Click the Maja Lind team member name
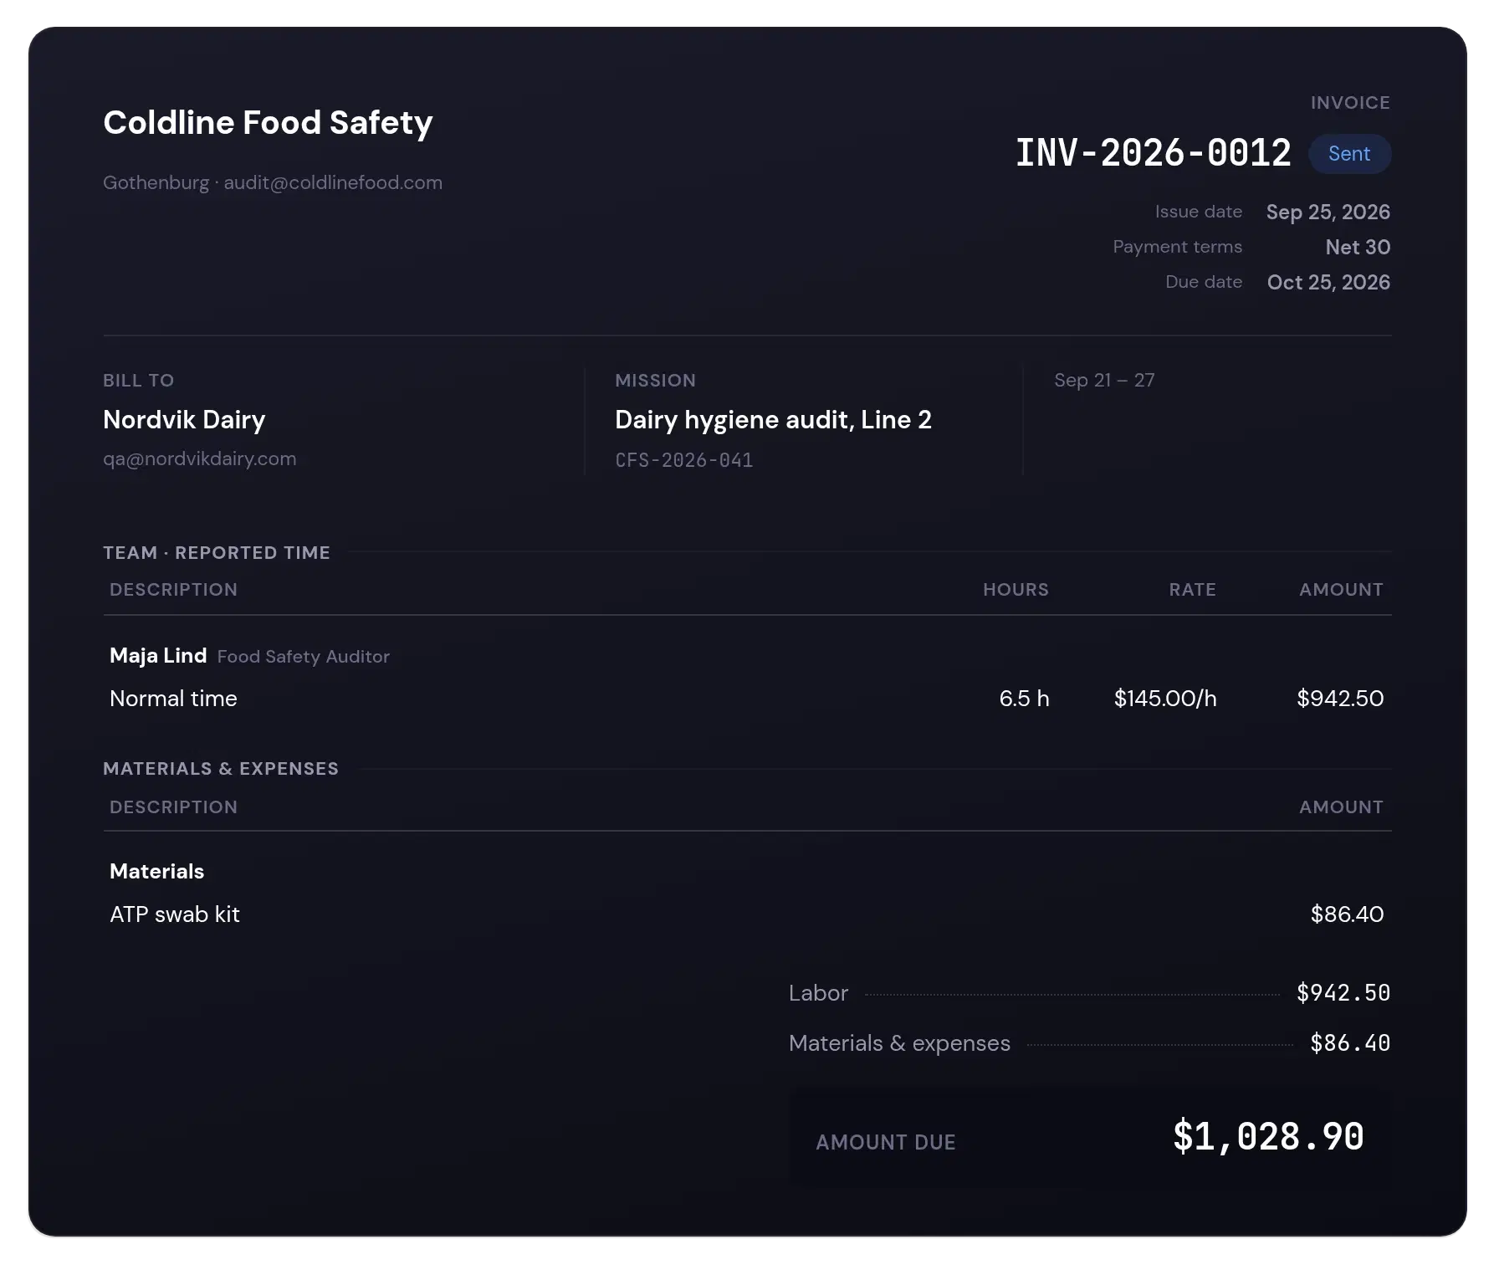This screenshot has width=1494, height=1265. (158, 655)
